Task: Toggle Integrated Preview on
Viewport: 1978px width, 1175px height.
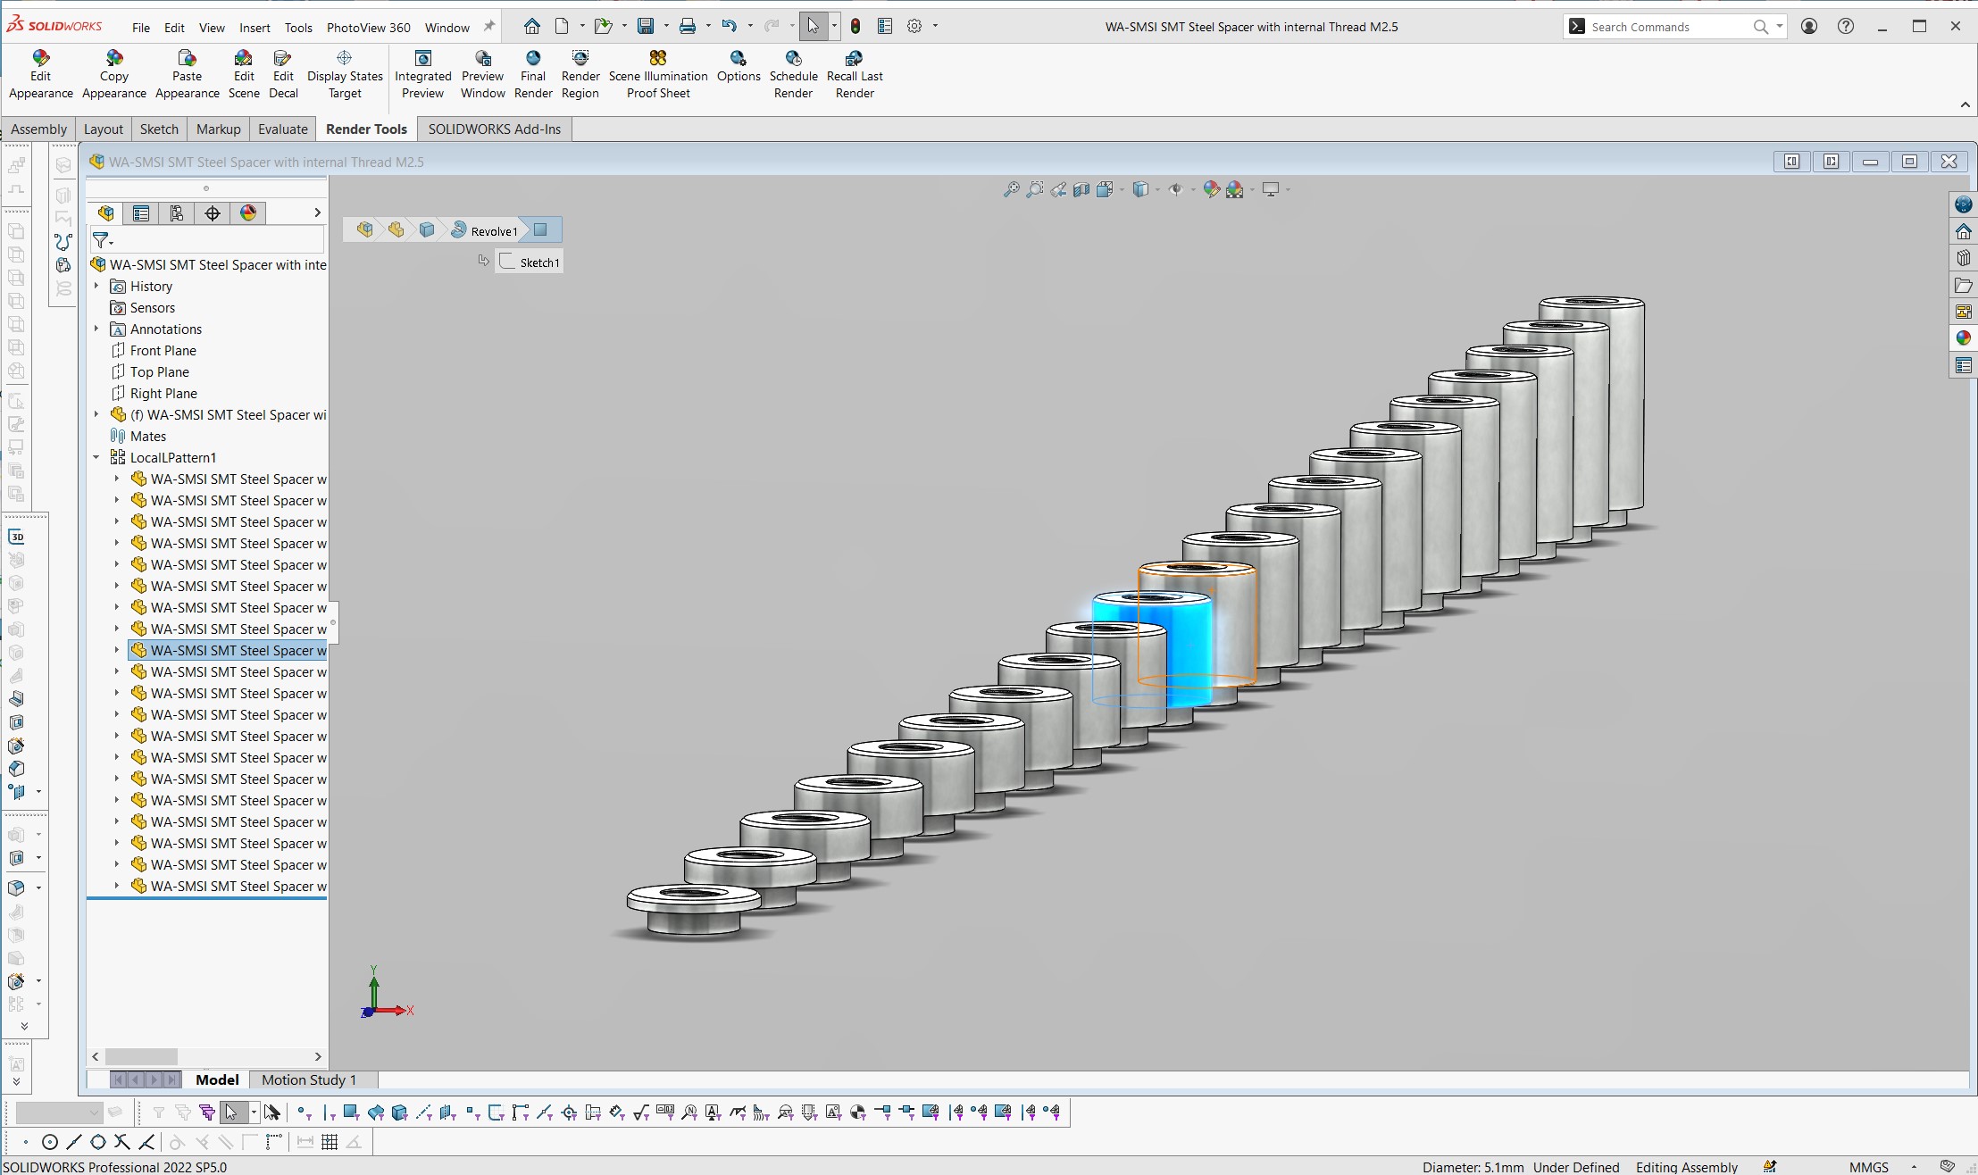Action: click(x=423, y=75)
